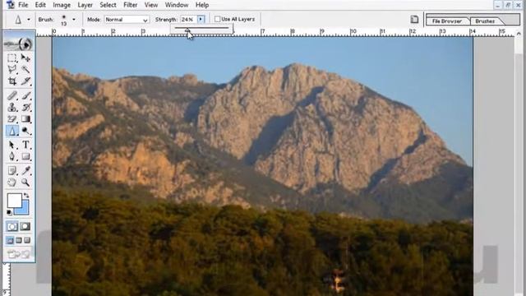Select the Brush tool in toolbox
Viewport: 526px width, 296px height.
click(x=25, y=95)
